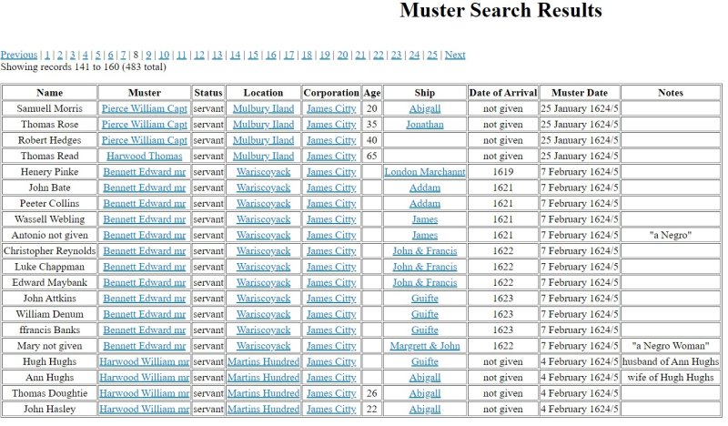Open results page 12
The width and height of the screenshot is (728, 426).
[199, 55]
